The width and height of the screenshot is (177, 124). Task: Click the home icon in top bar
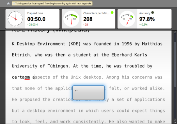tap(8, 3)
